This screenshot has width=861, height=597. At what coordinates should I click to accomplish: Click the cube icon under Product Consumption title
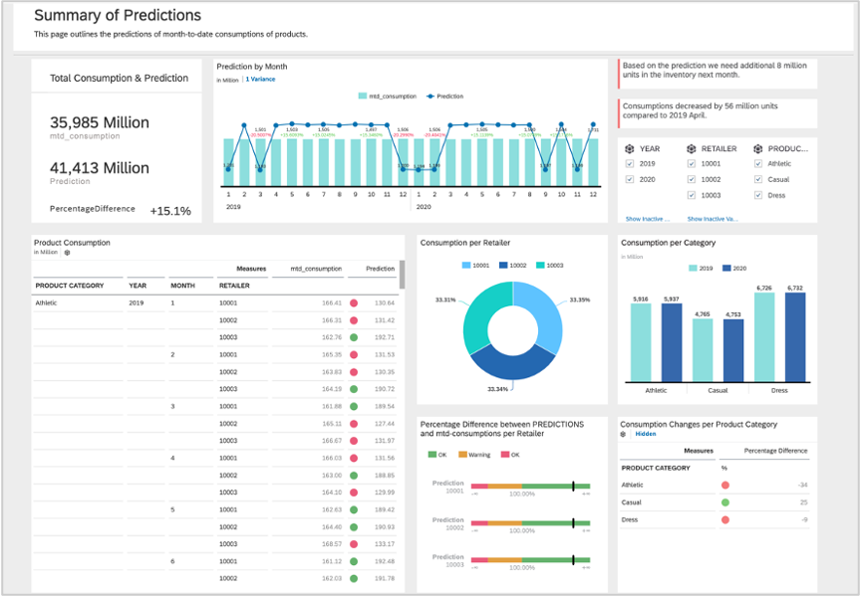tap(67, 253)
